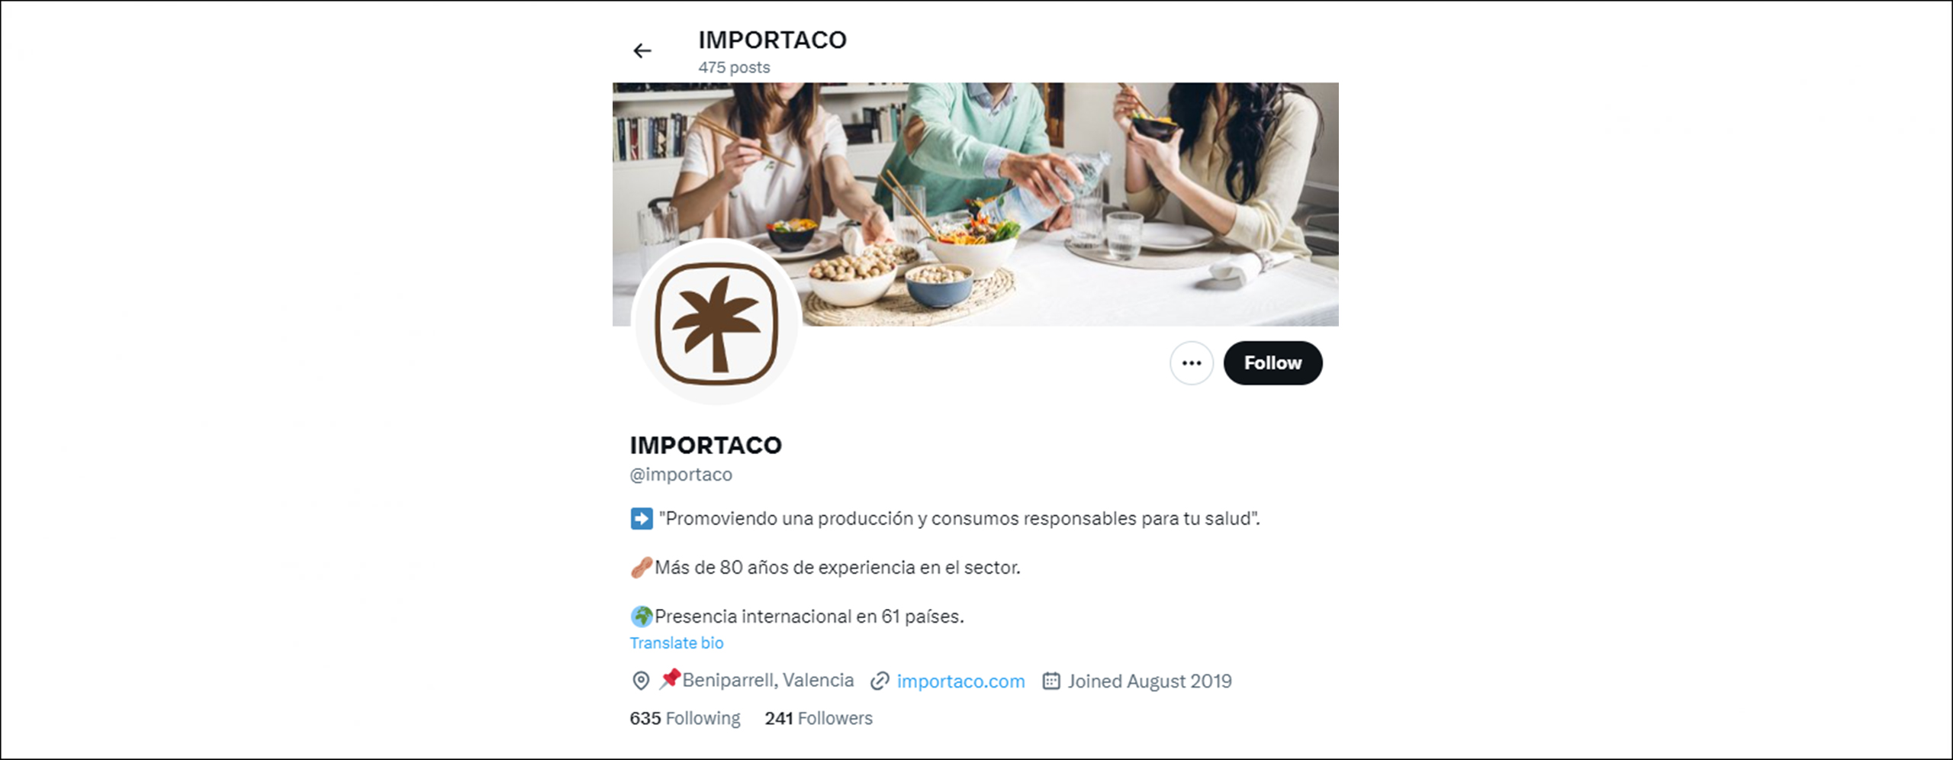
Task: Click the red pushpin emoji
Action: point(670,679)
